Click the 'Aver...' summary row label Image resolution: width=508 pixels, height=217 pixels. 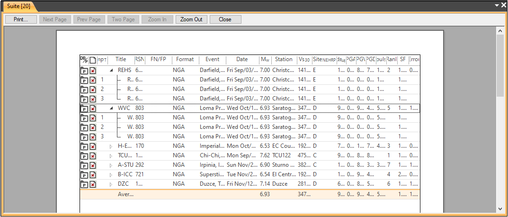125,195
